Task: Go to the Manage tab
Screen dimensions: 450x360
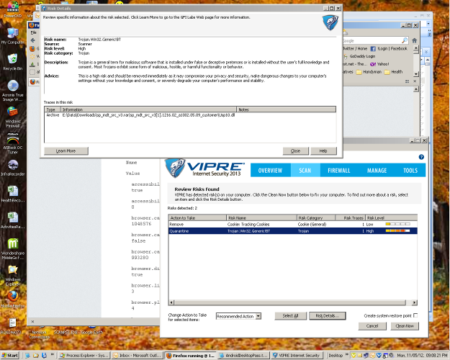Action: pyautogui.click(x=377, y=171)
